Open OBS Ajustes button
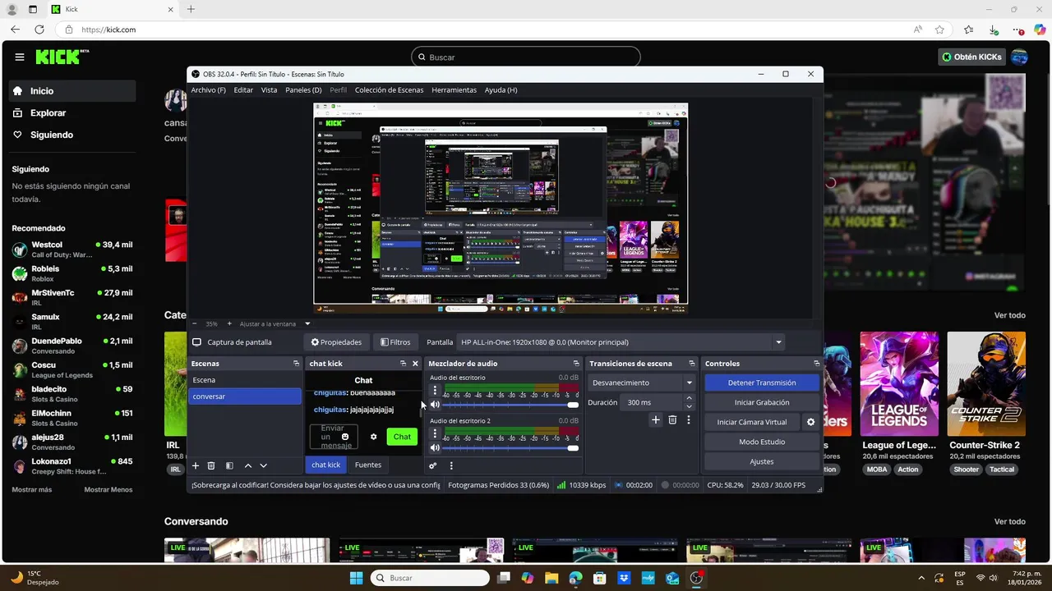The height and width of the screenshot is (591, 1052). tap(761, 461)
